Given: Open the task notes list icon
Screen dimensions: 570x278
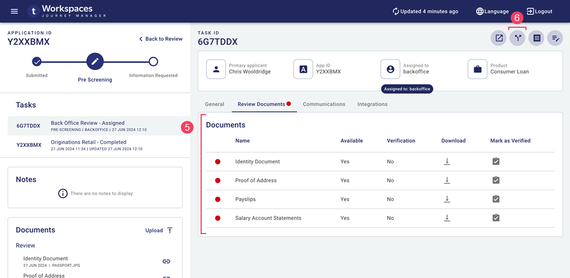Looking at the screenshot, I should (537, 38).
